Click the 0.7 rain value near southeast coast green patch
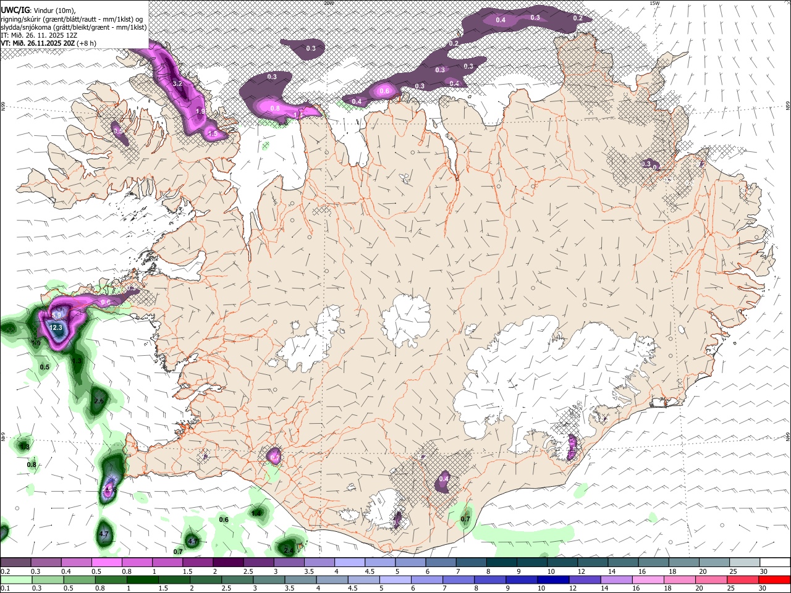Viewport: 791px width, 593px height. tap(465, 519)
